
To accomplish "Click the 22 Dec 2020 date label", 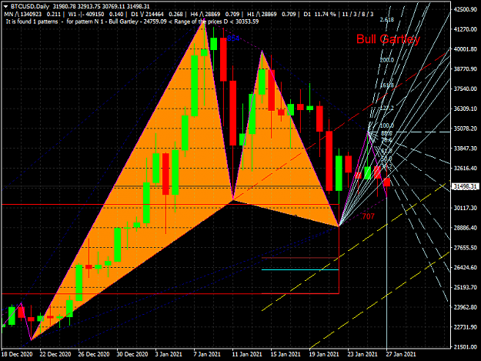I will (55, 354).
